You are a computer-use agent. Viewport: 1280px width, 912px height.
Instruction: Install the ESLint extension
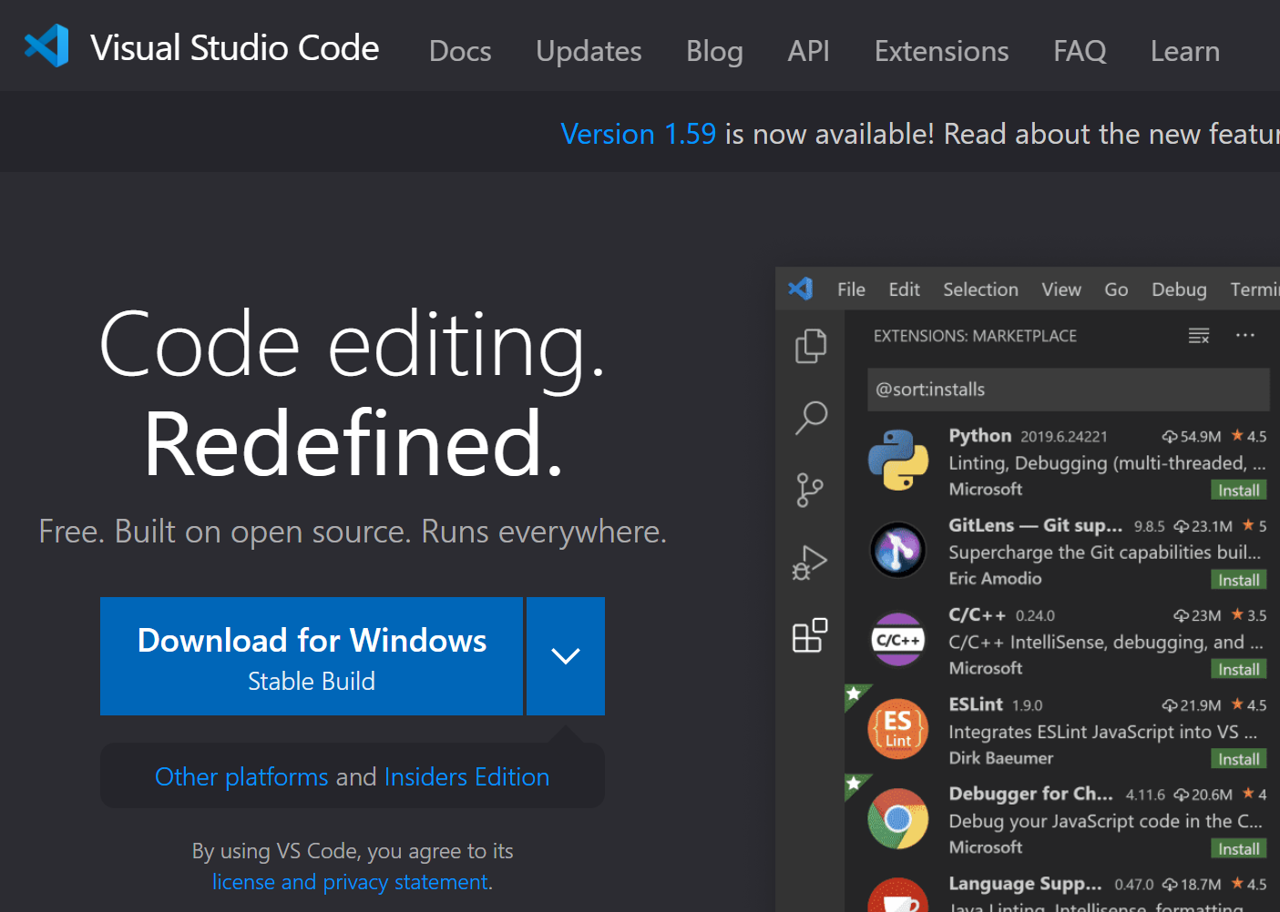pos(1239,759)
